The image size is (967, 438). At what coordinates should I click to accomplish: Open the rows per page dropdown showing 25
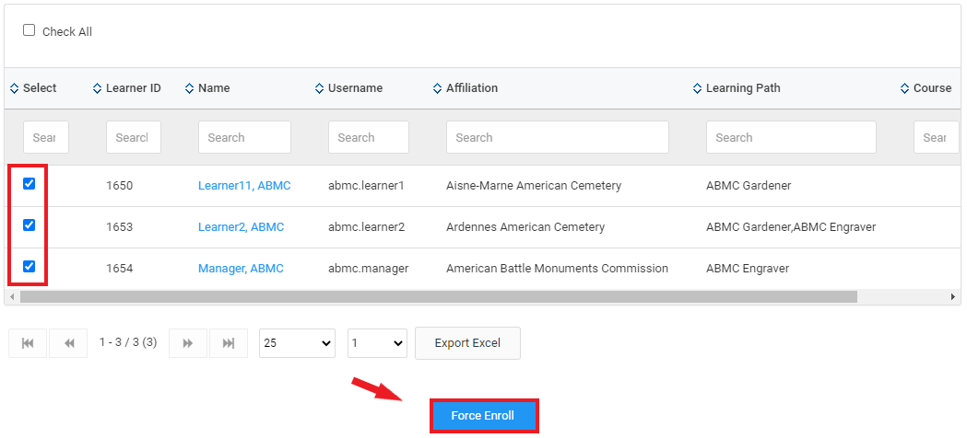pyautogui.click(x=297, y=343)
